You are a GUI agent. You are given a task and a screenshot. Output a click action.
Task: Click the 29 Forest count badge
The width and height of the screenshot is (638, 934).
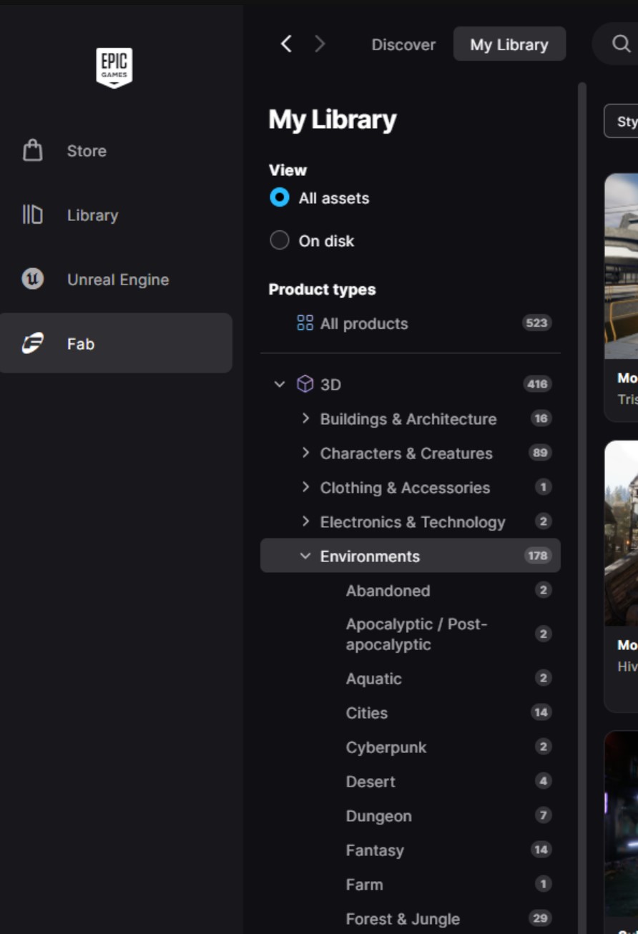coord(540,918)
